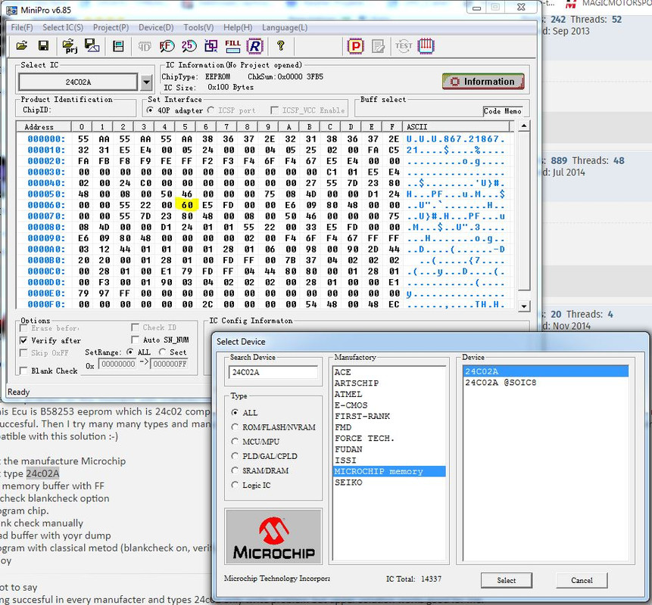This screenshot has width=652, height=605.
Task: Select 24C02A in Device list
Action: pyautogui.click(x=545, y=371)
